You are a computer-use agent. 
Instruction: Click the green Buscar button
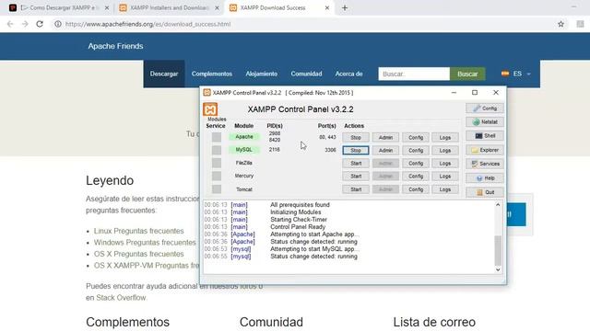pos(467,74)
